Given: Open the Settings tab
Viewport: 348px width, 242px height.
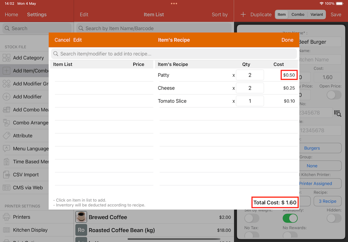Looking at the screenshot, I should pyautogui.click(x=37, y=14).
